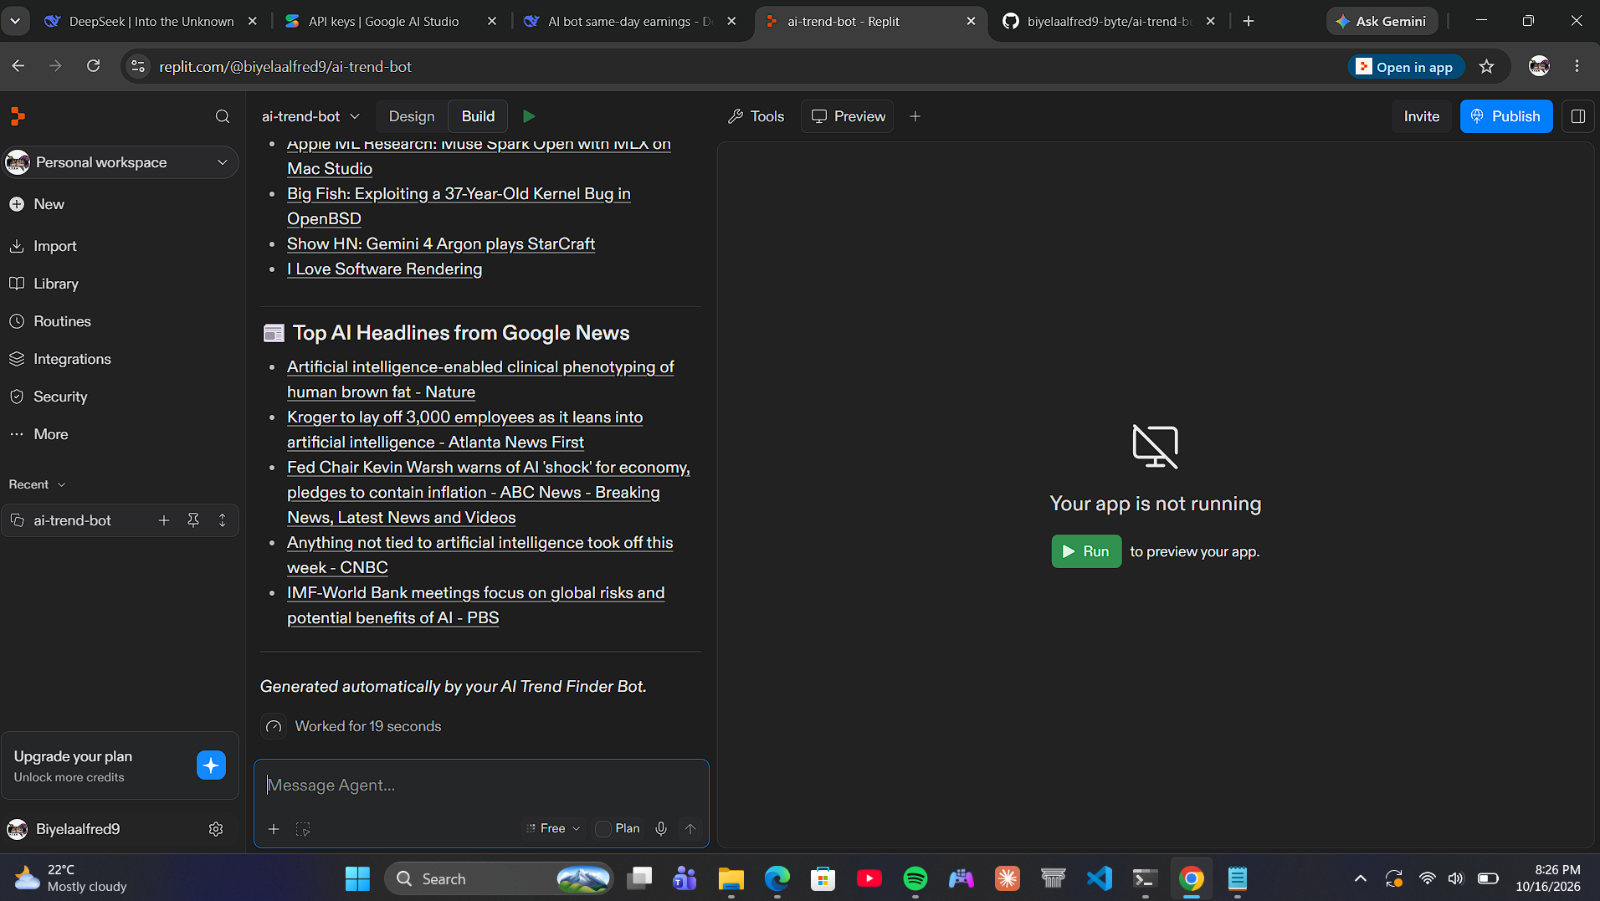Open the Preview tab
Viewport: 1600px width, 901px height.
click(x=848, y=116)
